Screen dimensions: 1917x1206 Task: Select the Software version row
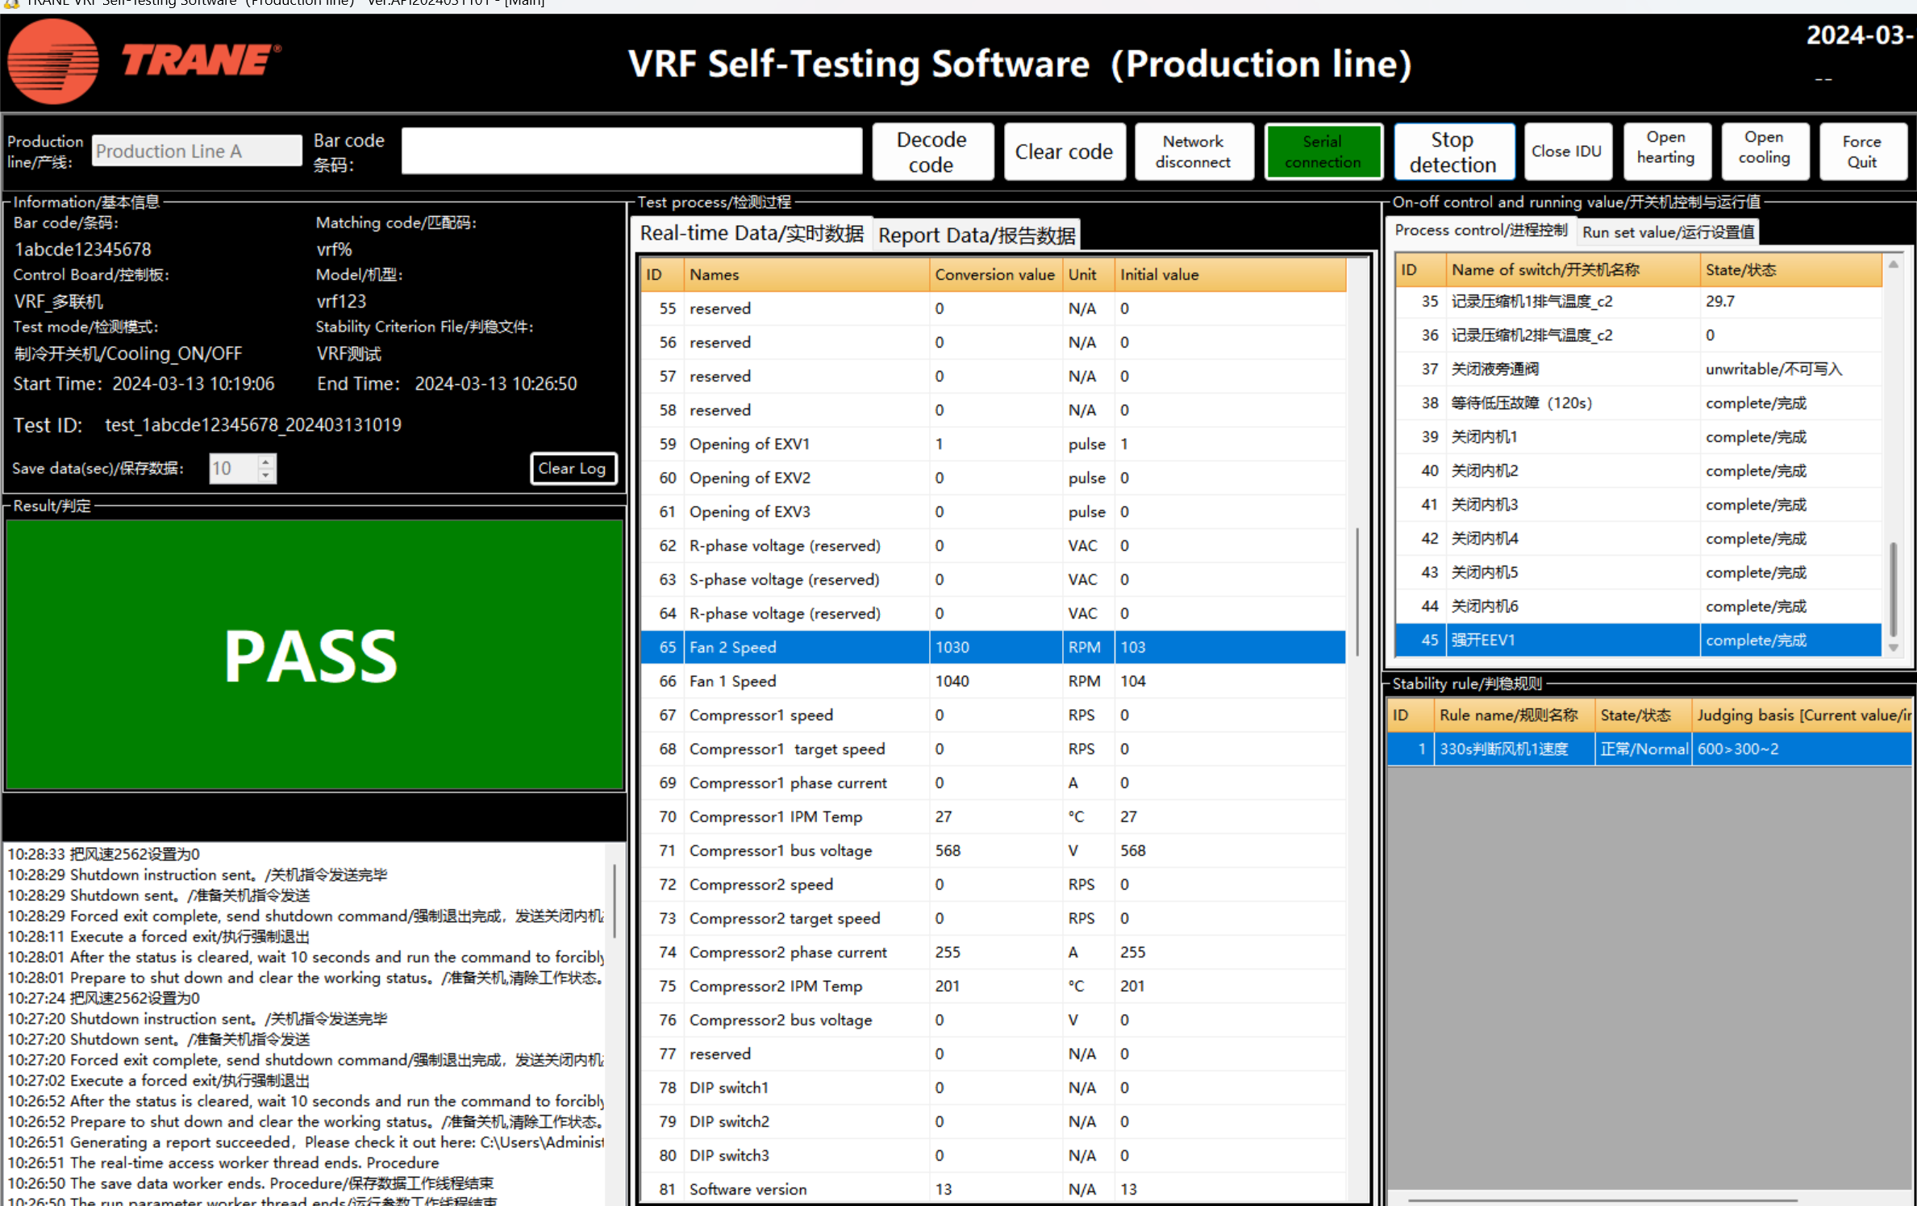pos(993,1189)
